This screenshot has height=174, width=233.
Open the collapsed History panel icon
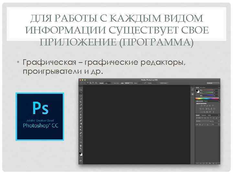click(x=193, y=89)
